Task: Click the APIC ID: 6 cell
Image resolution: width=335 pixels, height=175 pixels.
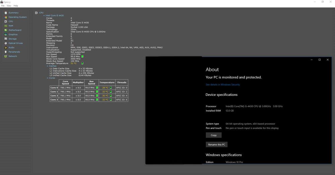Action: pos(122,100)
